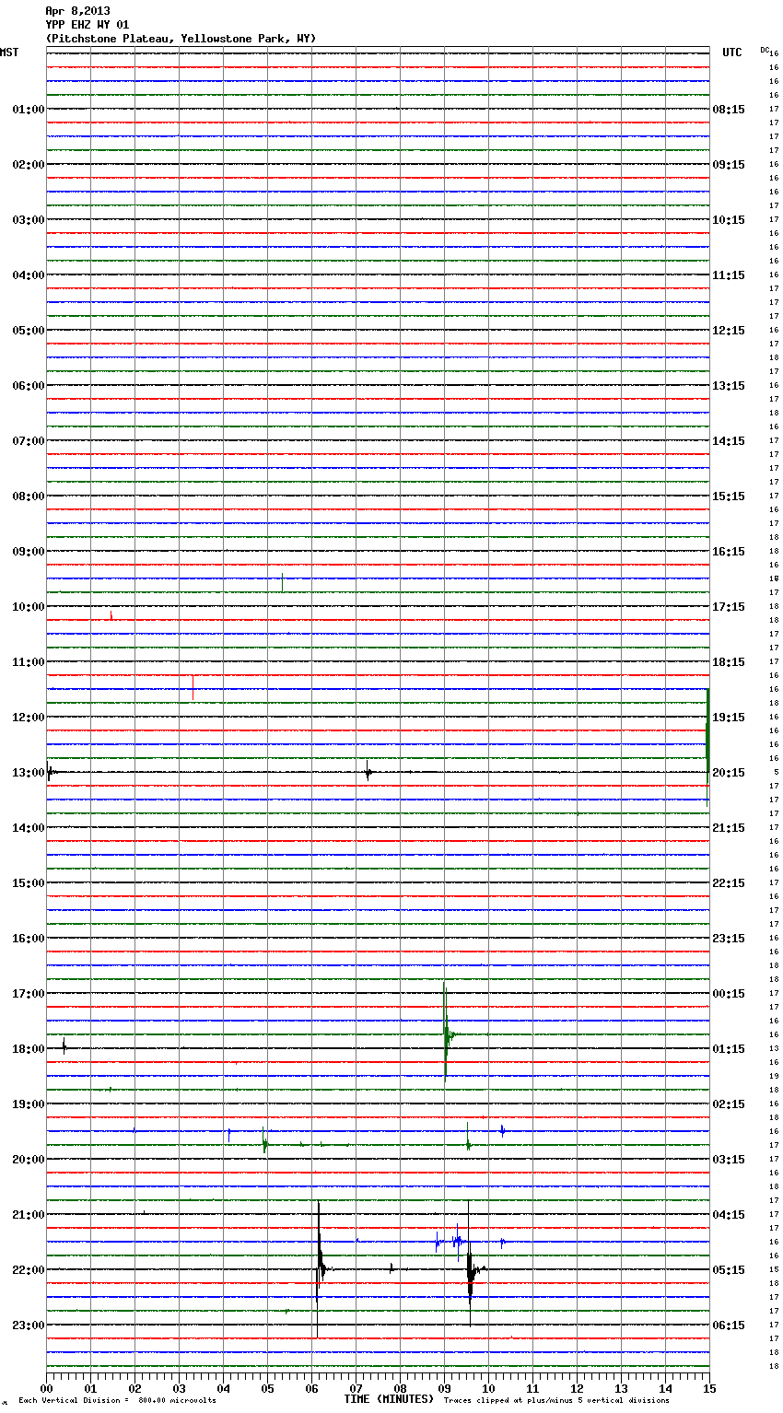Click the green clipped signal at the right edge near 12:00 MST

coord(707,746)
